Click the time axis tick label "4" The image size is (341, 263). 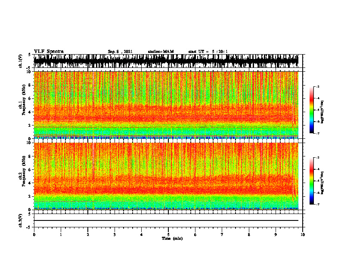click(x=142, y=235)
